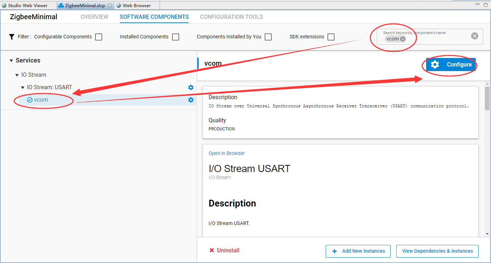Screen dimensions: 491x263
Task: Select the IO Stream tree label
Action: [34, 75]
